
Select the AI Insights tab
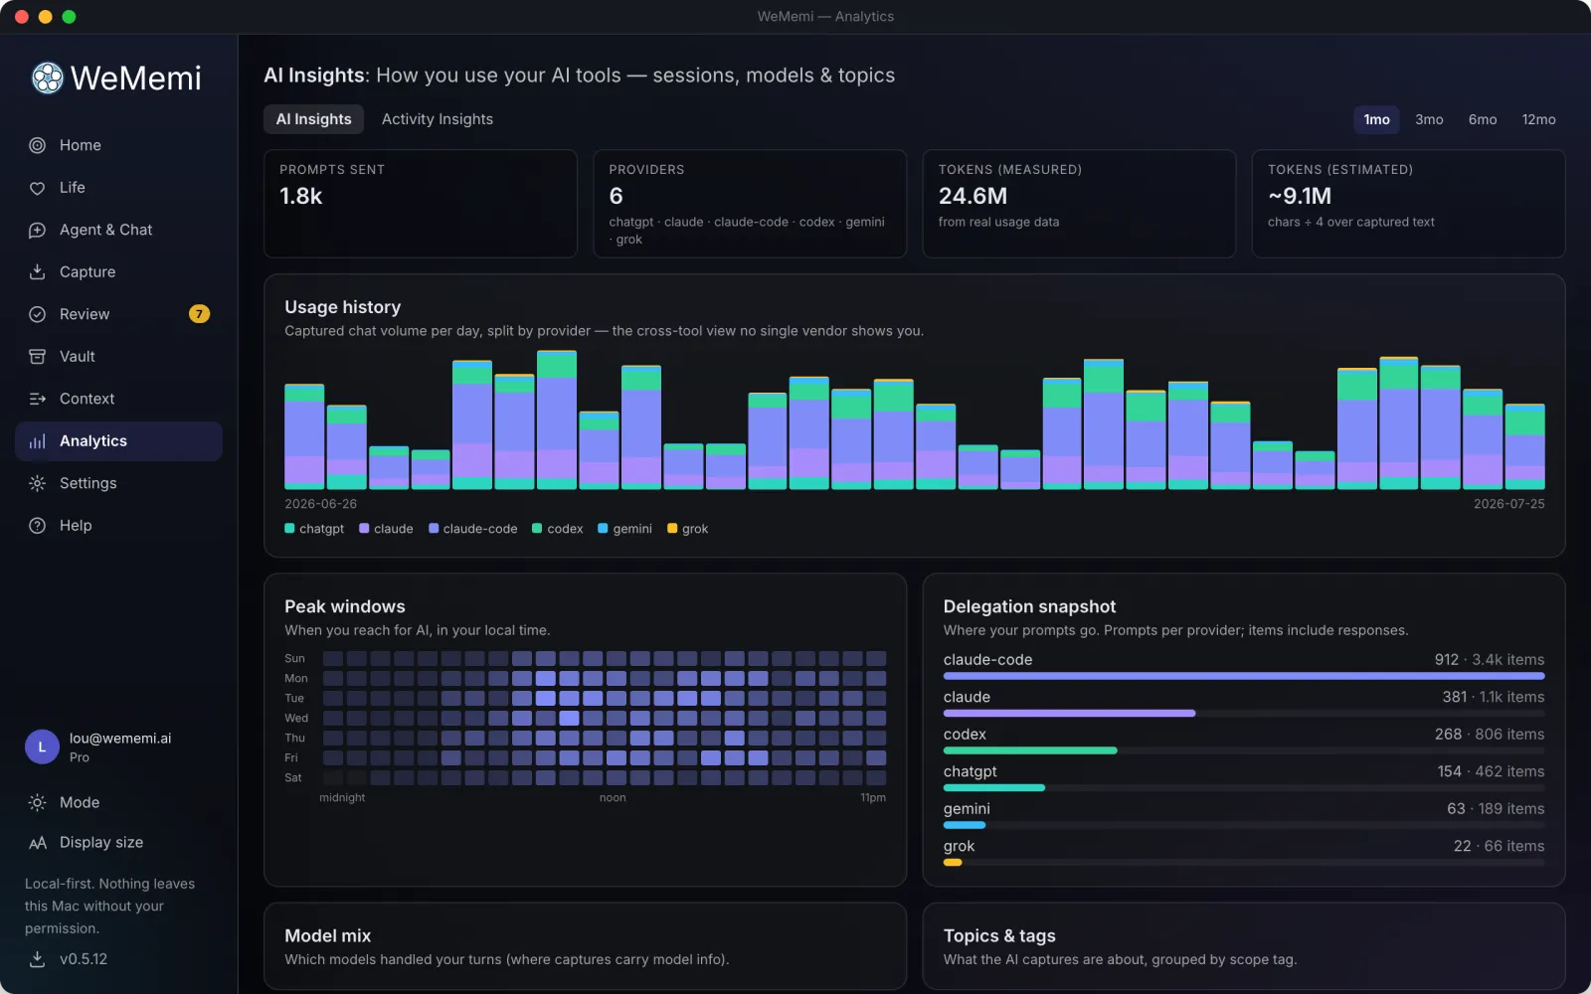click(x=313, y=119)
